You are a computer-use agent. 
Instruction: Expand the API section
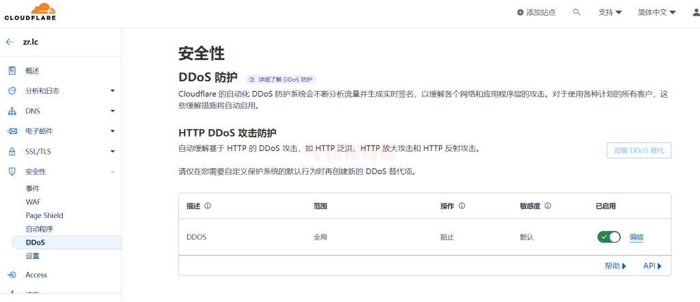[x=651, y=266]
